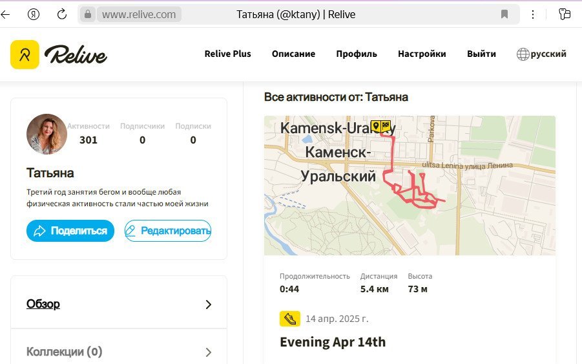Open the Evening Apr 14th activity title
This screenshot has height=364, width=582.
(333, 342)
